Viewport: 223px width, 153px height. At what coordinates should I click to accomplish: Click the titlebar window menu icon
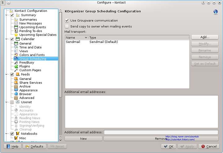[x=2, y=2]
